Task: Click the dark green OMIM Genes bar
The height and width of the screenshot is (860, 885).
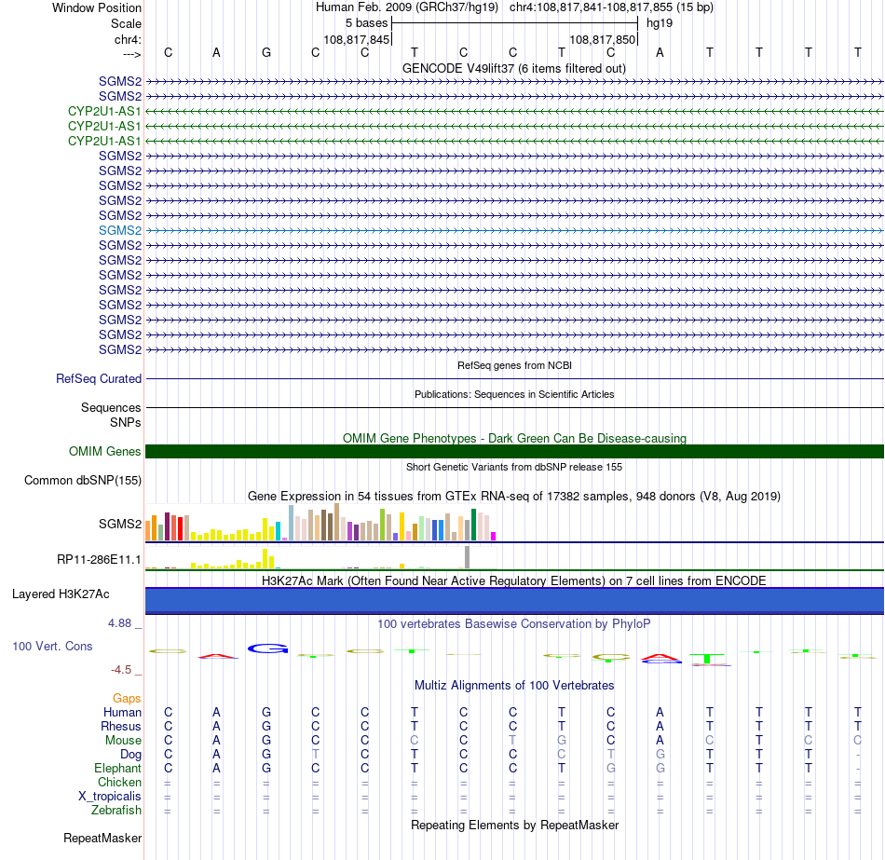Action: tap(514, 451)
